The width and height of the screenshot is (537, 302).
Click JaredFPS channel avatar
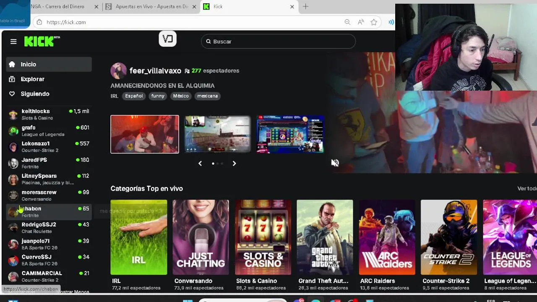click(13, 163)
